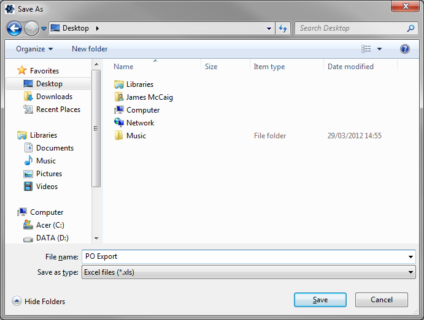
Task: Refresh the Desktop folder view
Action: pos(283,28)
